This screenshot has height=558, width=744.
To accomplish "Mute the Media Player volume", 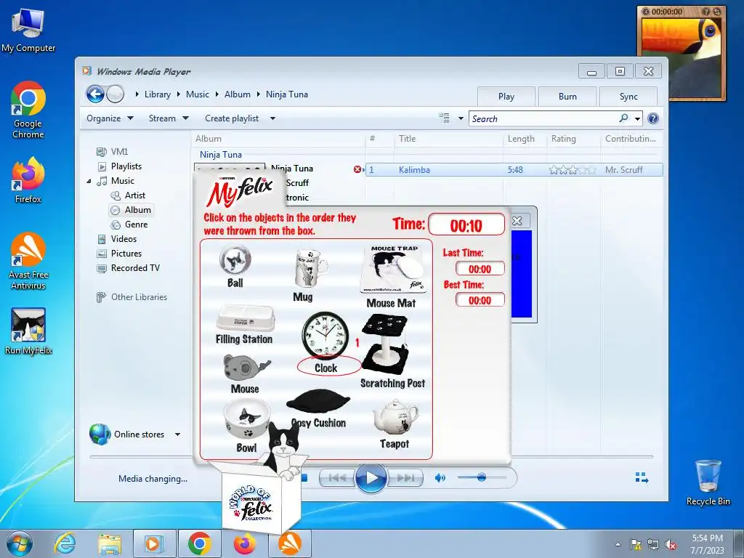I will (440, 478).
